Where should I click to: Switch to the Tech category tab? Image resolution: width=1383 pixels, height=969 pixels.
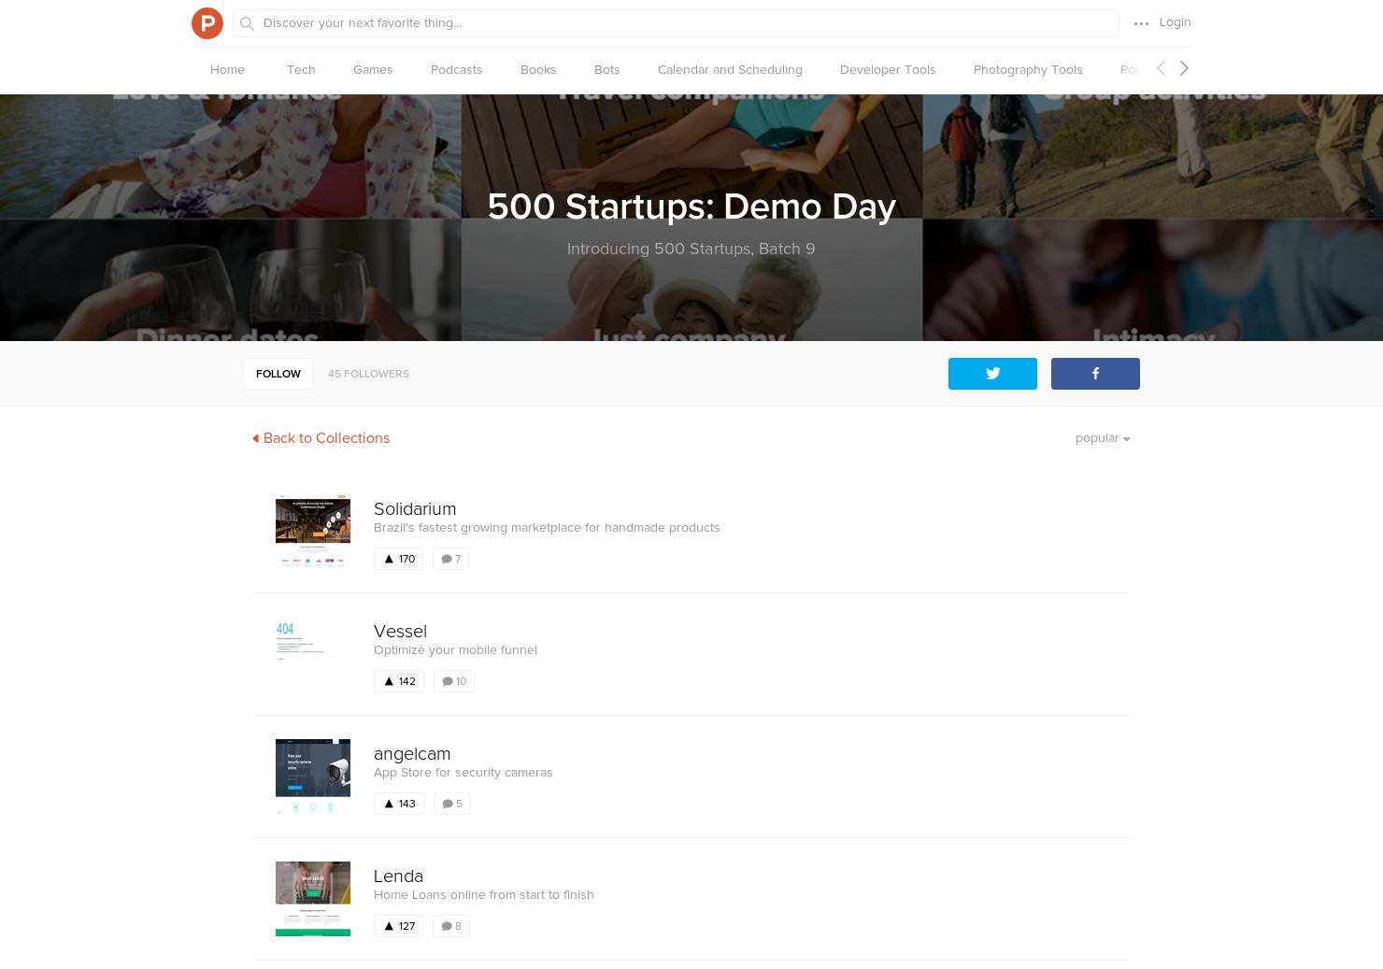pos(301,69)
